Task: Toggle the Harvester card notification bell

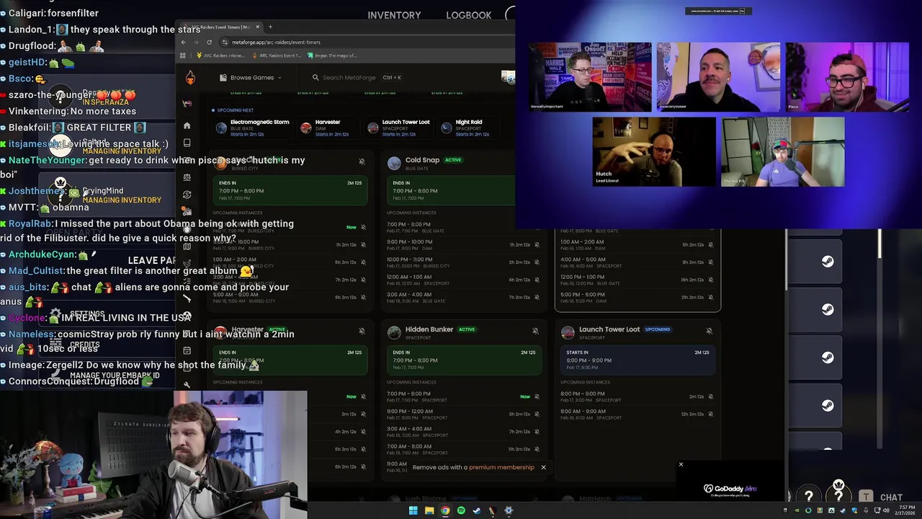Action: point(362,331)
